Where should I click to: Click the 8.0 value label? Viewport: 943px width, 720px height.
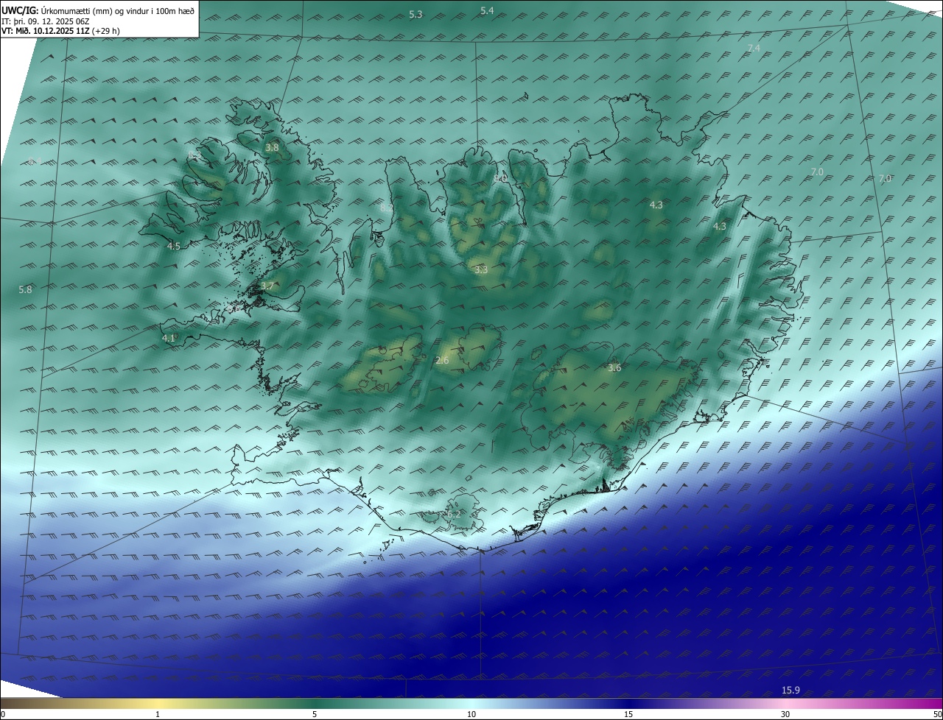tap(500, 178)
